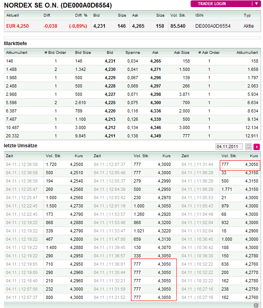Click the current price EUR 4,250
263x308 pixels.
[17, 26]
